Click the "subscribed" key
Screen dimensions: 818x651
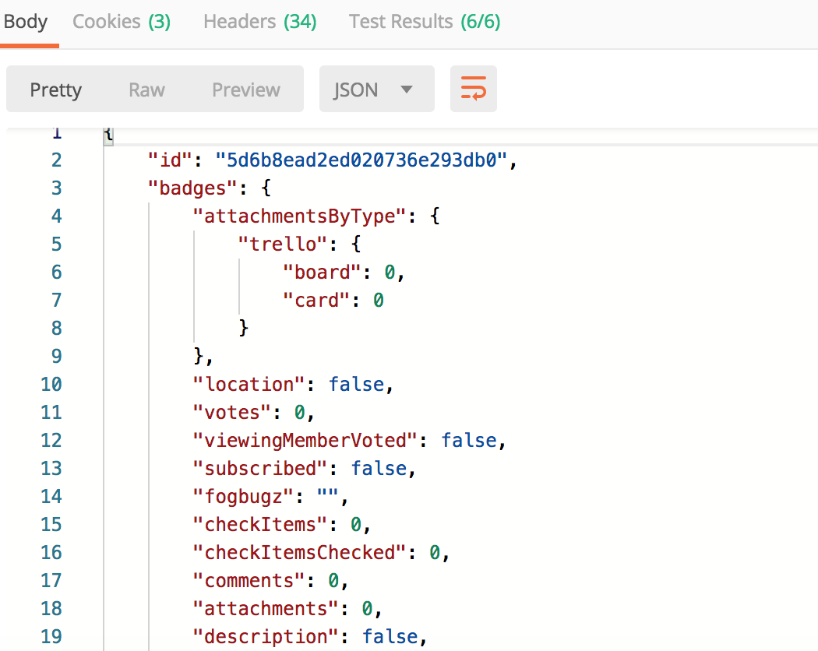(x=260, y=469)
